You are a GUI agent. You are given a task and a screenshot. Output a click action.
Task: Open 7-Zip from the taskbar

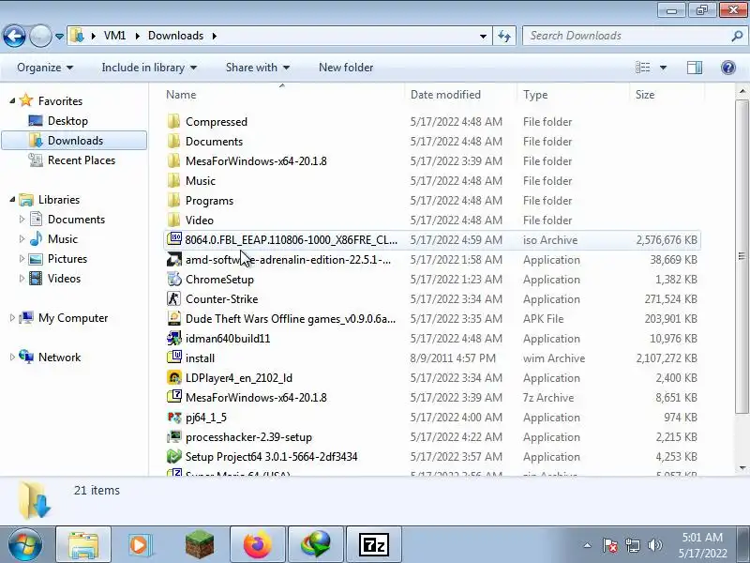click(373, 545)
